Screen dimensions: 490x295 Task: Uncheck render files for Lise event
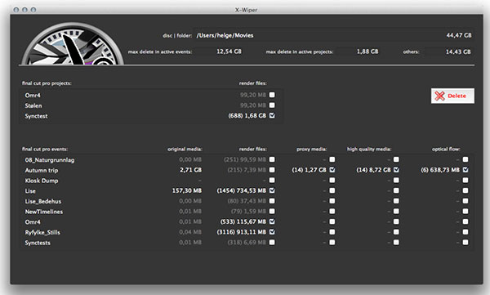(272, 190)
